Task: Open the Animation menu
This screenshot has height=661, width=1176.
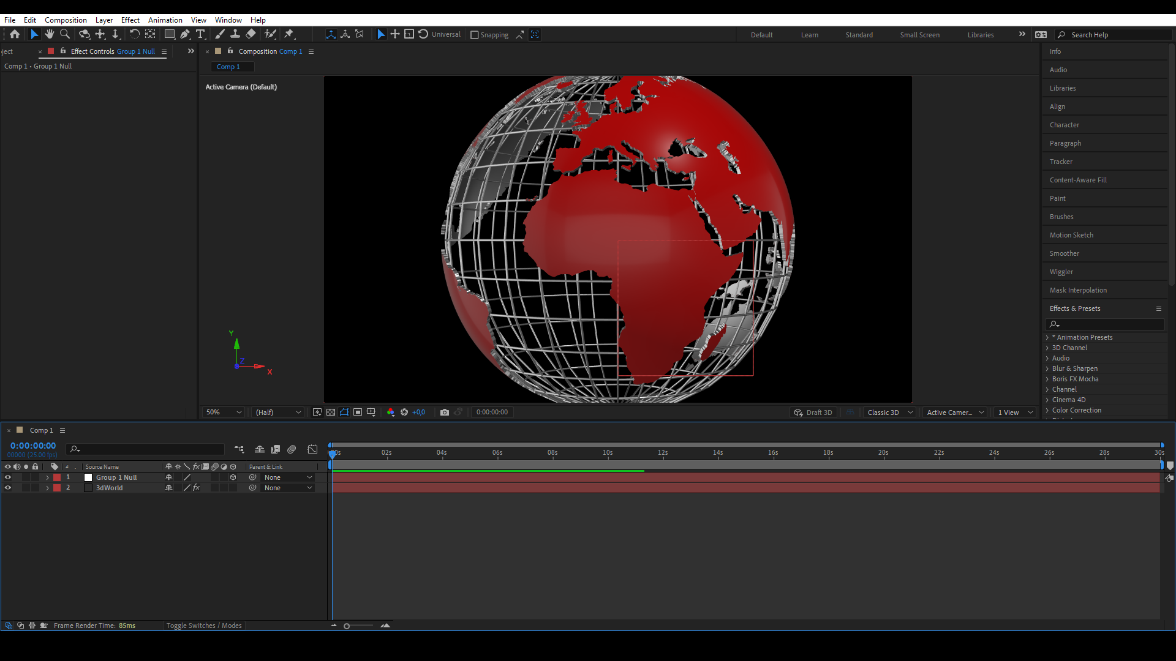Action: point(165,20)
